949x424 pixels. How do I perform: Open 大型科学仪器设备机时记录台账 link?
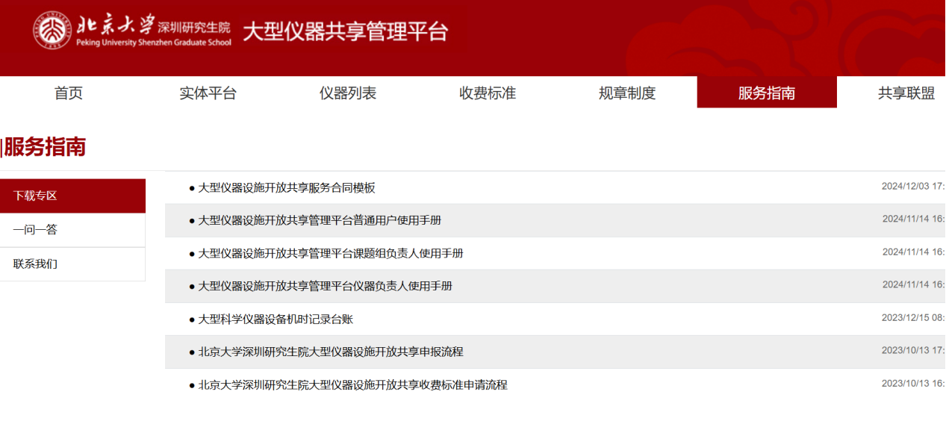[275, 319]
